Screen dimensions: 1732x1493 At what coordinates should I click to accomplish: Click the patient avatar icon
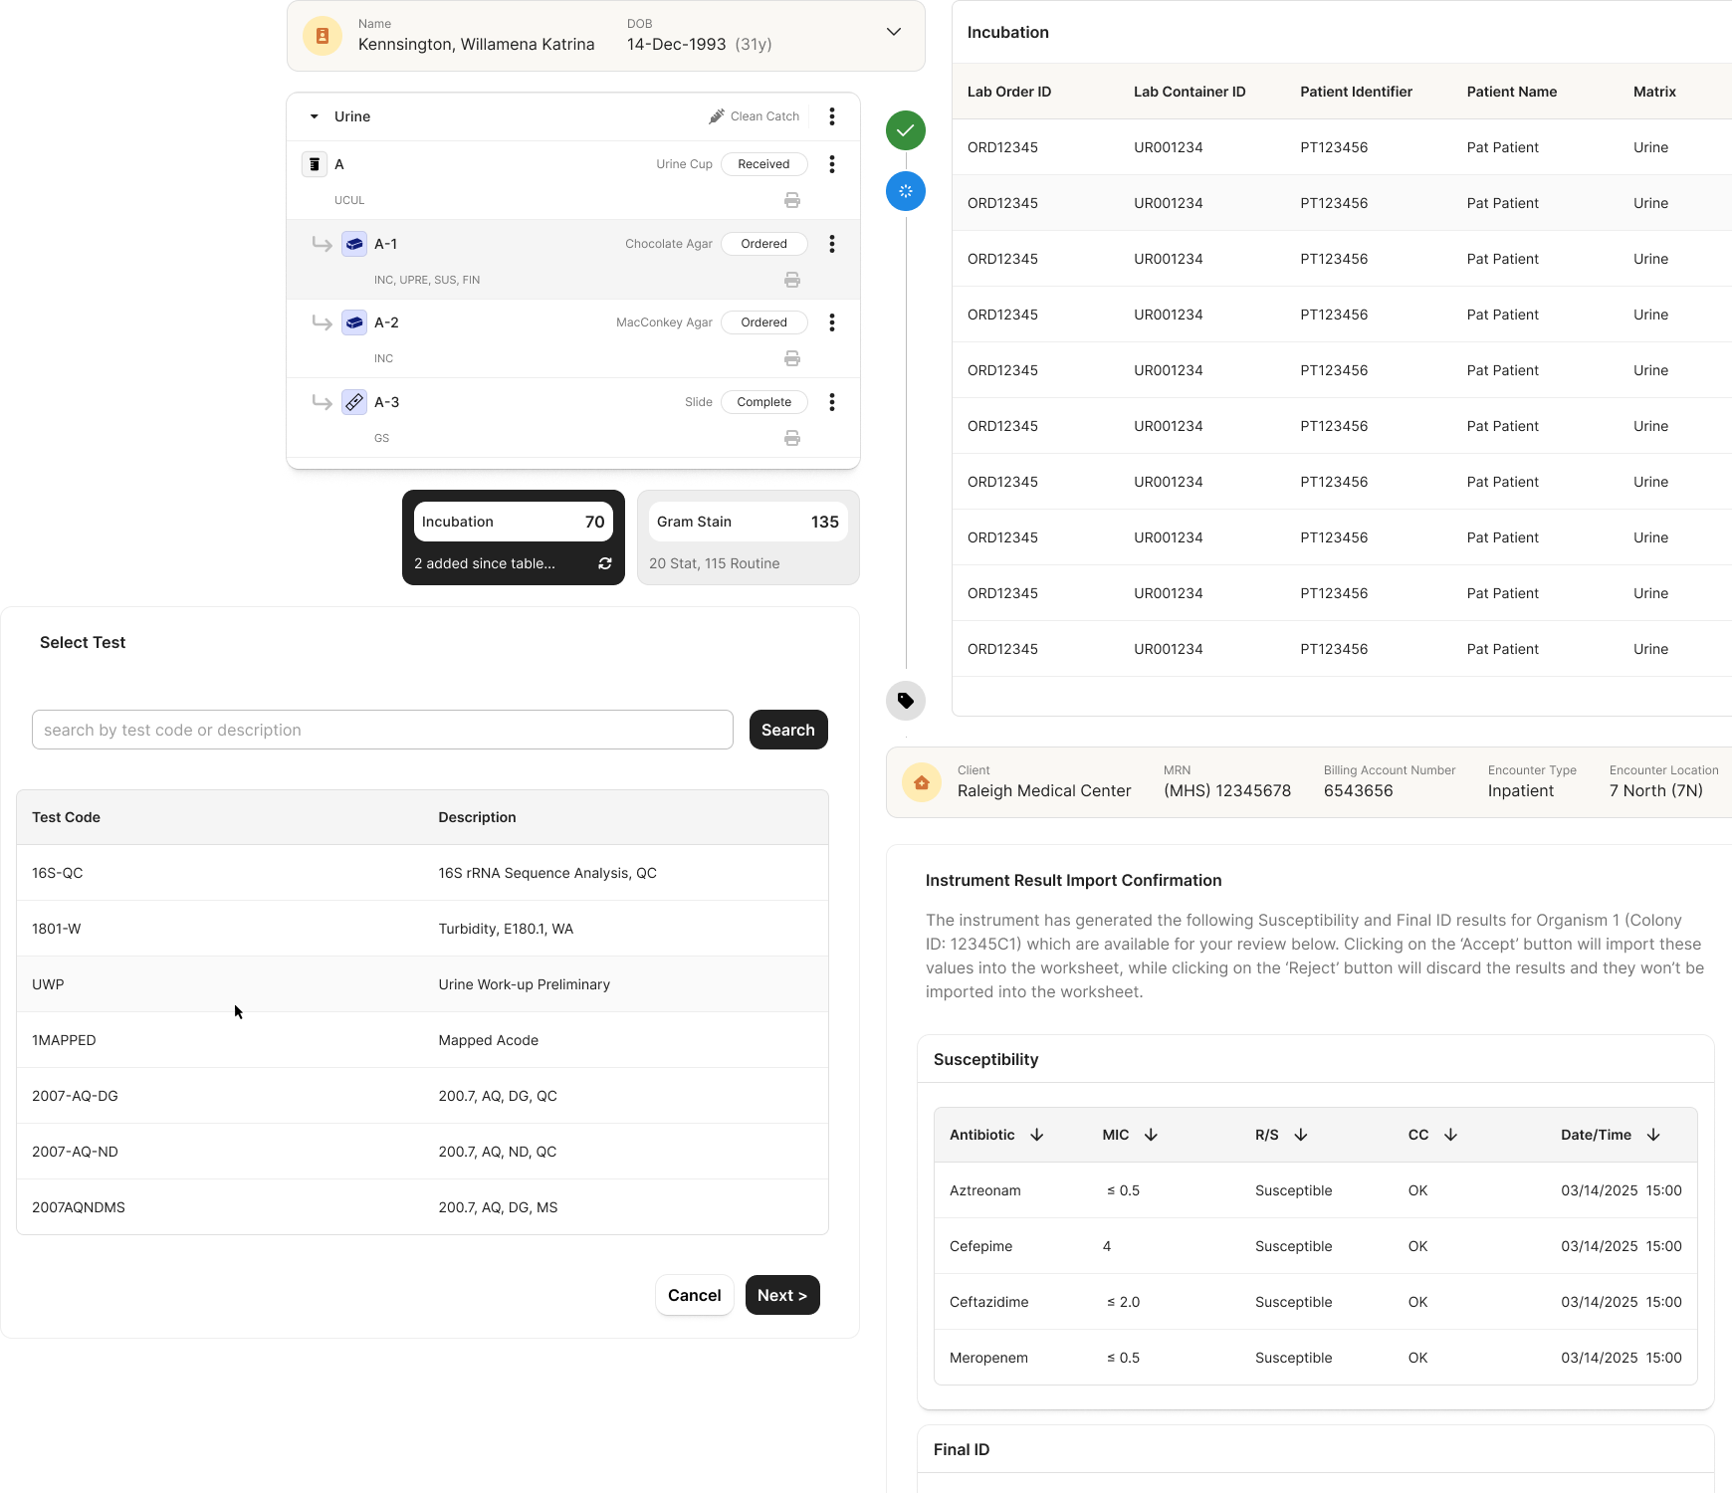click(323, 36)
